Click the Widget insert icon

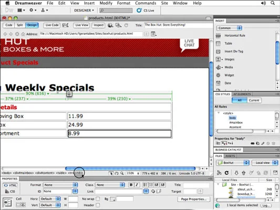[x=218, y=75]
